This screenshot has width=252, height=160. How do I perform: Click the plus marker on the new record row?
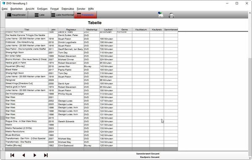3,149
